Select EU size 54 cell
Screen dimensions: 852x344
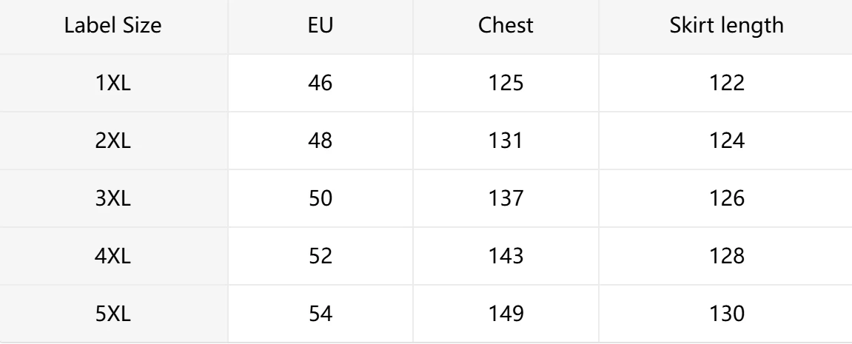[x=320, y=314]
